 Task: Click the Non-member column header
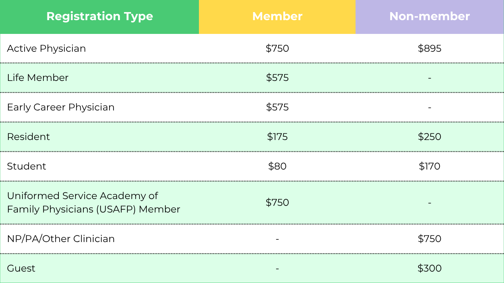coord(429,16)
